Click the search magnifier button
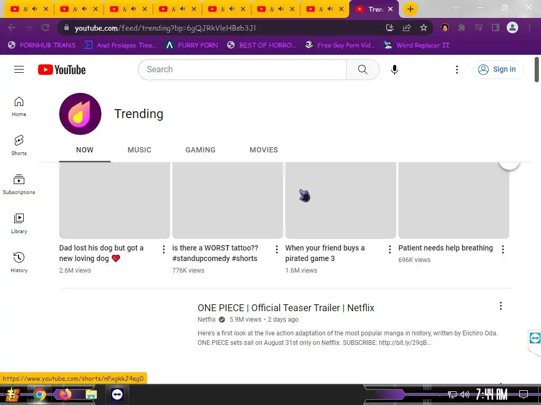This screenshot has width=541, height=405. point(362,70)
